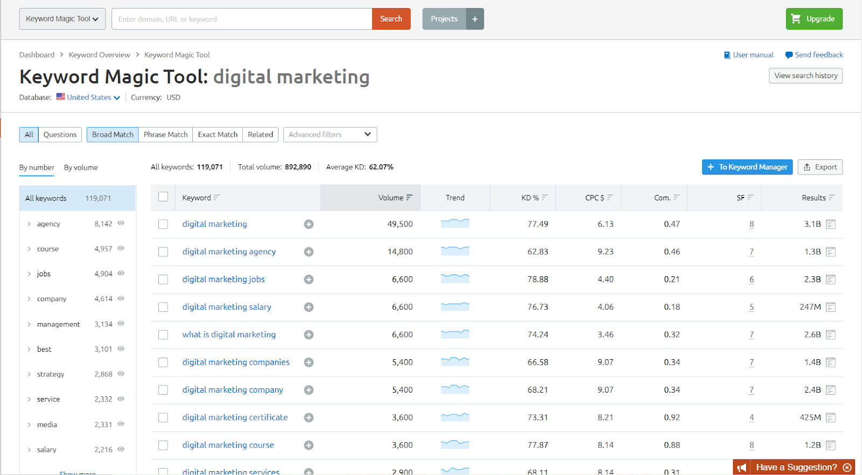Open SERP snapshot icon for 'digital marketing company'

[x=831, y=390]
